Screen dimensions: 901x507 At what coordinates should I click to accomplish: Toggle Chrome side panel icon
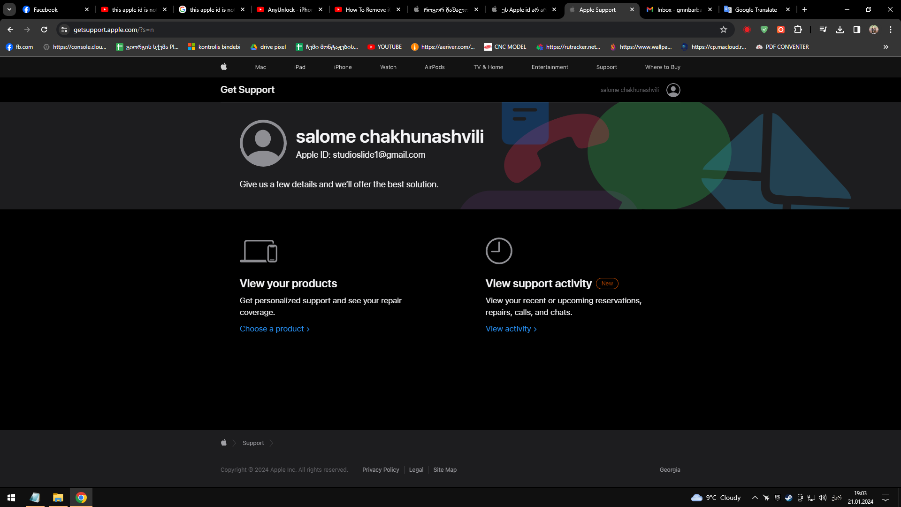tap(856, 30)
